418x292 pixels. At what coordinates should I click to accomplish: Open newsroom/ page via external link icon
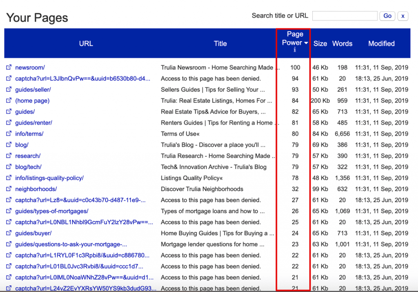pyautogui.click(x=9, y=67)
